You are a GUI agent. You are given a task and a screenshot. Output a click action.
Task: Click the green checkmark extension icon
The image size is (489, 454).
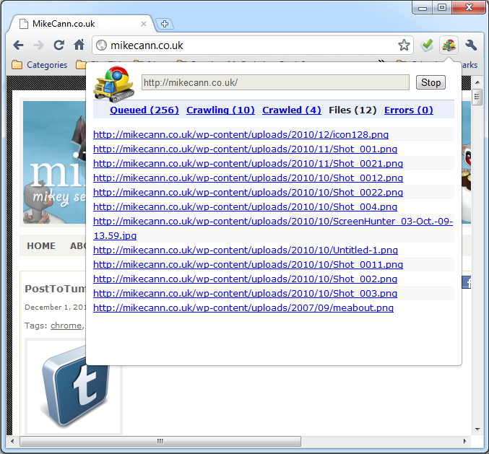pos(427,45)
